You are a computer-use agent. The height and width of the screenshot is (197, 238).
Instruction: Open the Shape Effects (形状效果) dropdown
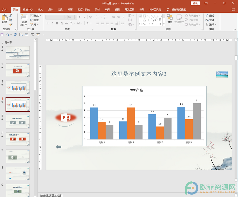[193, 24]
